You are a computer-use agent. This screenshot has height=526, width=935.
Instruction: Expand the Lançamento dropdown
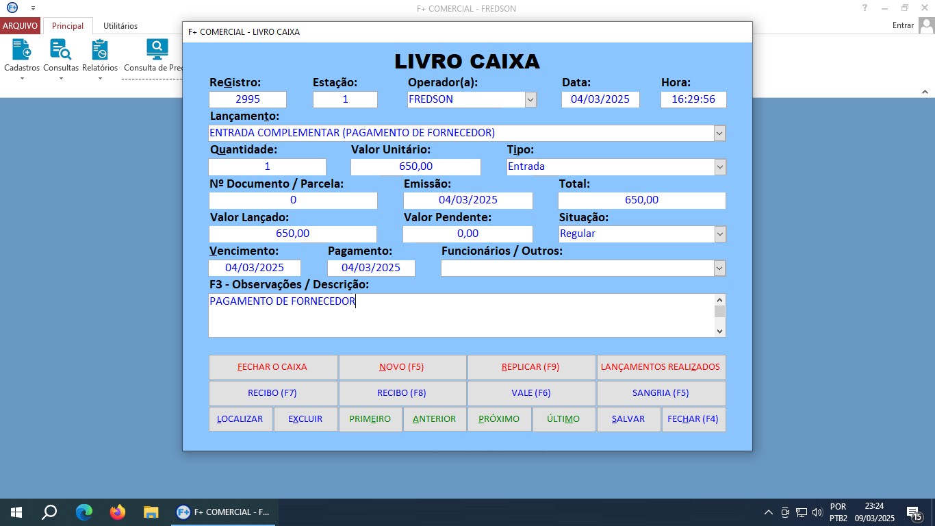pyautogui.click(x=719, y=133)
